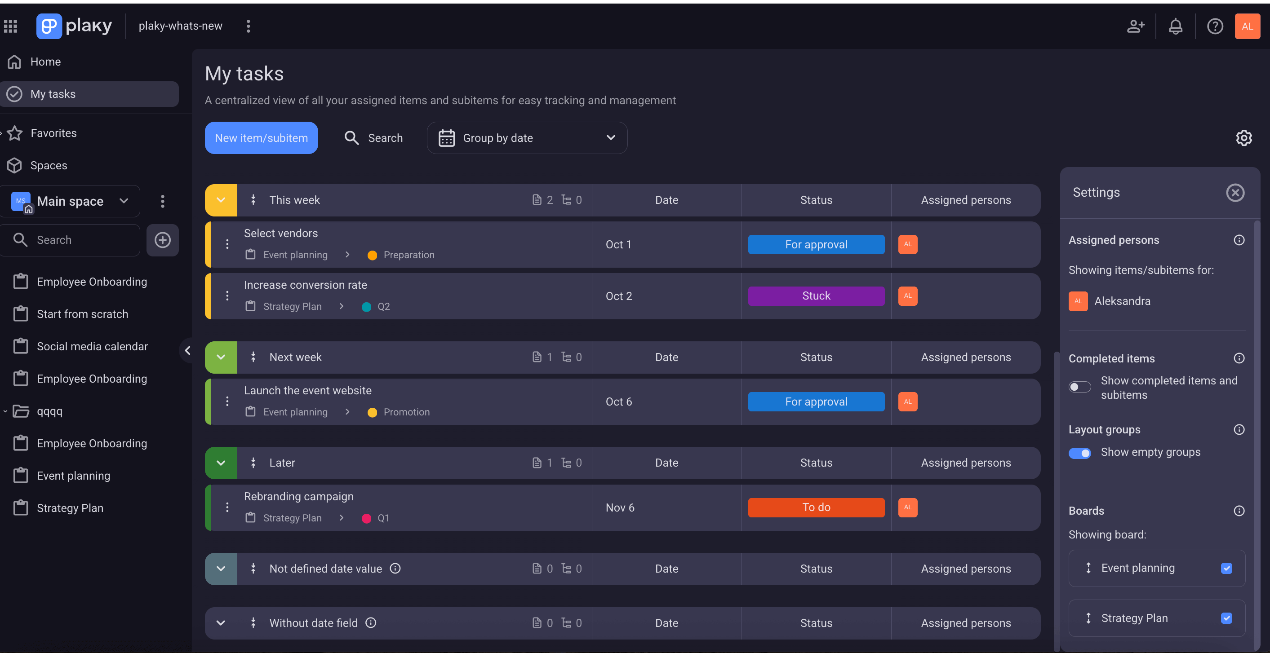Click the add board plus icon

pyautogui.click(x=163, y=240)
